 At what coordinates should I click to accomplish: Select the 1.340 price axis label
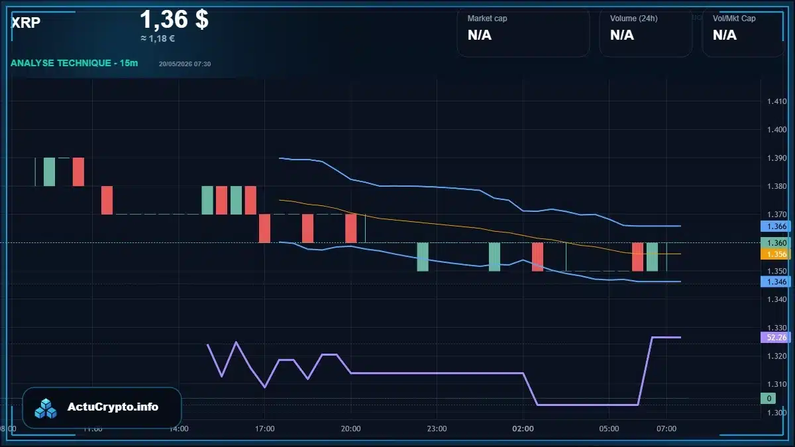pos(776,299)
